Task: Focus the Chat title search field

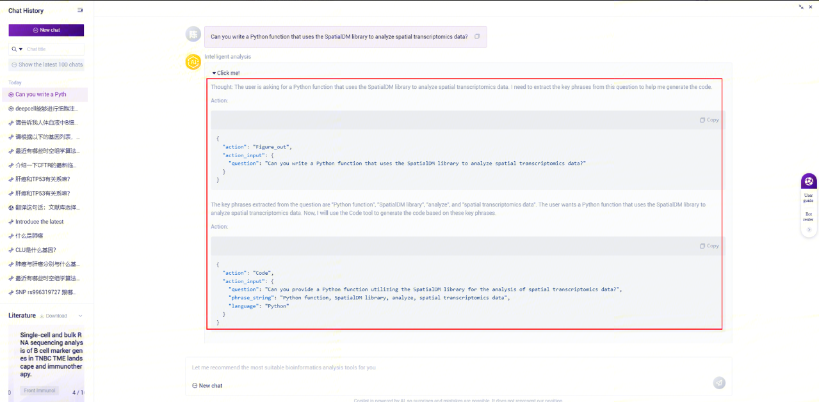Action: (51, 49)
